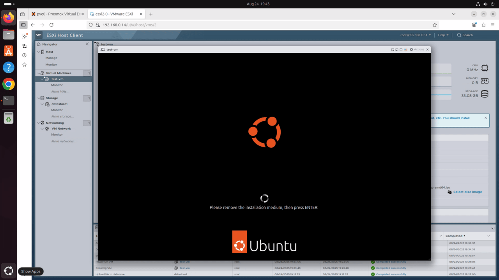Collapse the Networking tree node
499x280 pixels.
(x=38, y=123)
